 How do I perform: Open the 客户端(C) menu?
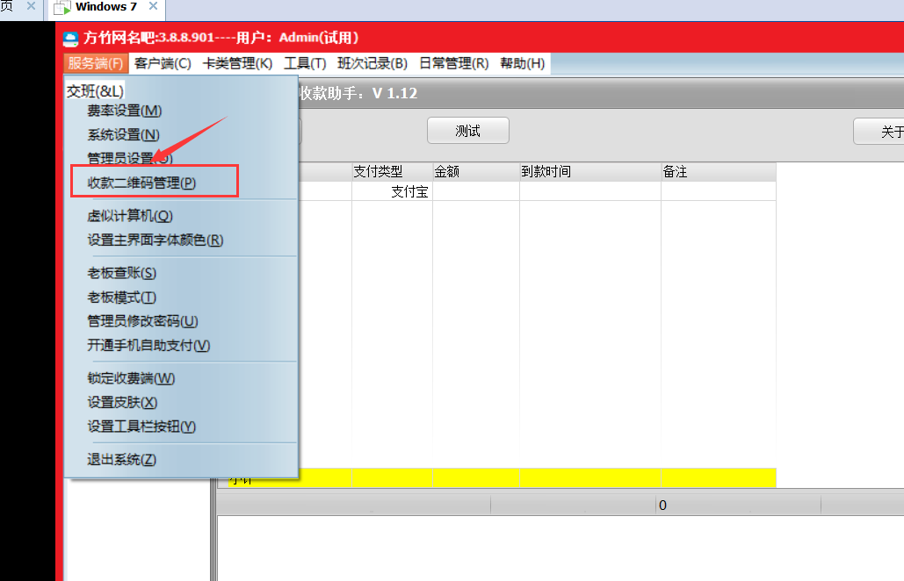click(x=163, y=63)
